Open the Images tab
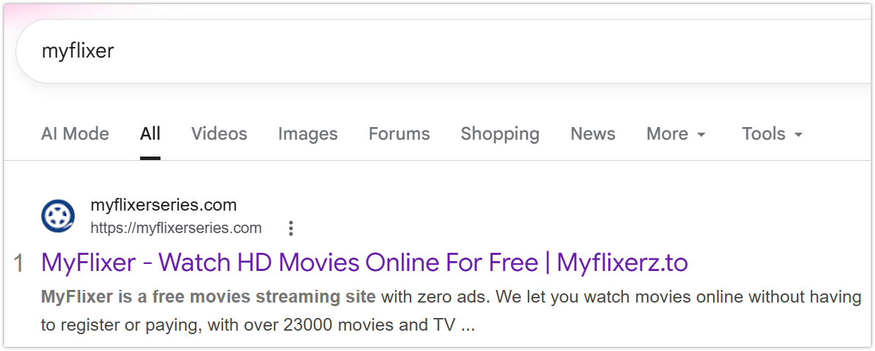 tap(308, 133)
